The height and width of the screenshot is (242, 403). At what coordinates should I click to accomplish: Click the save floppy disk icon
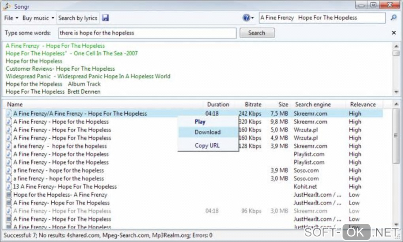tap(105, 18)
